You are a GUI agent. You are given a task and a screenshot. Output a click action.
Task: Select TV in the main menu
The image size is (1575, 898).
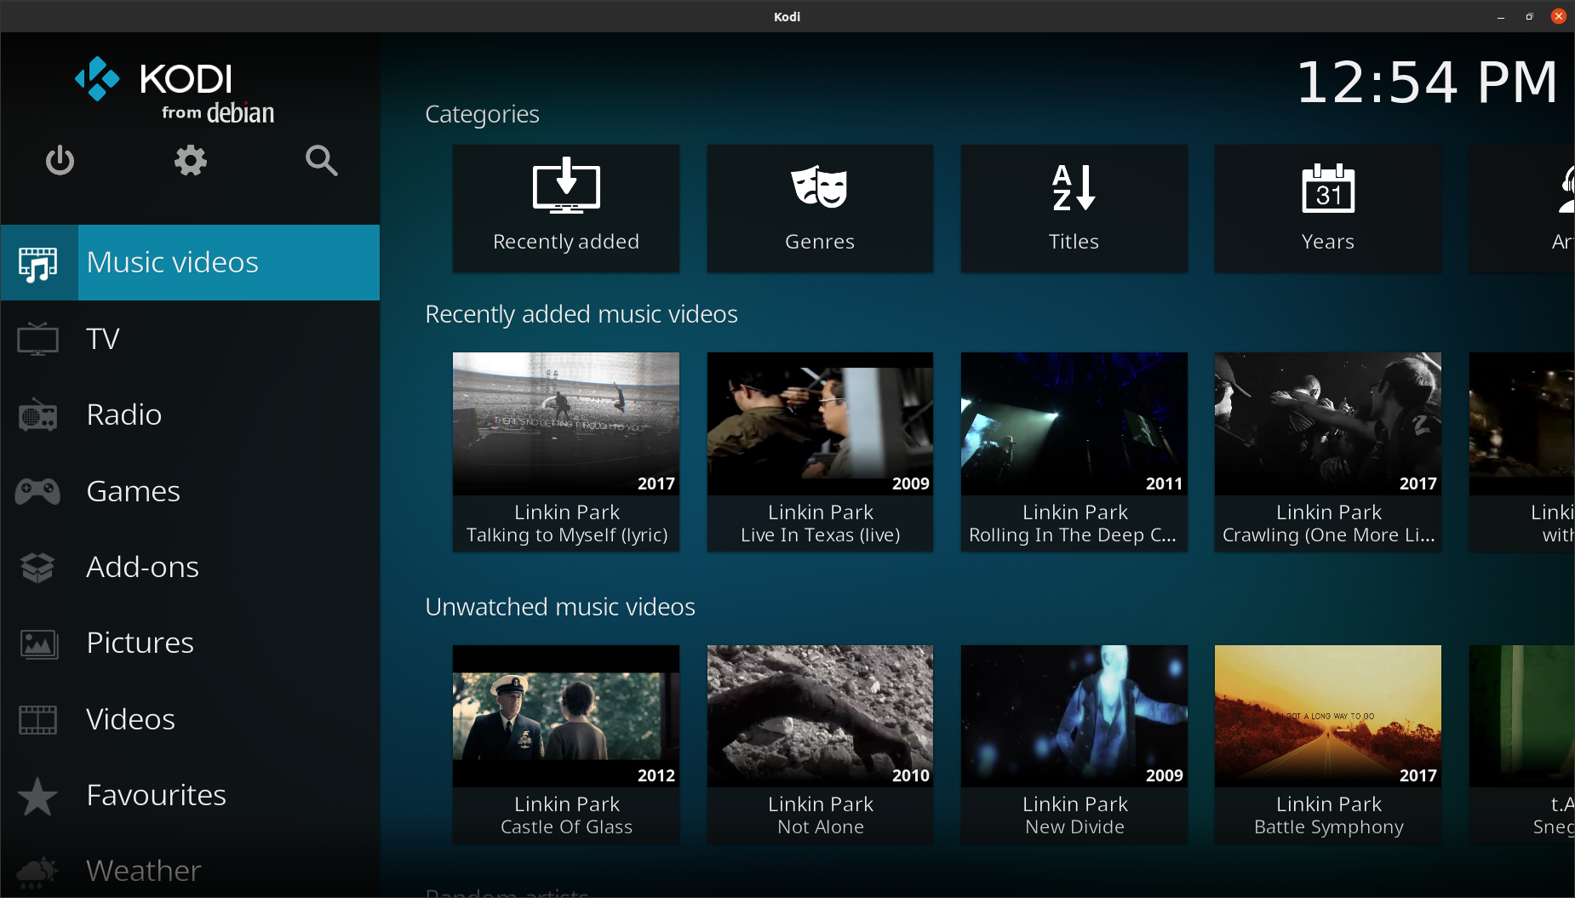coord(191,339)
